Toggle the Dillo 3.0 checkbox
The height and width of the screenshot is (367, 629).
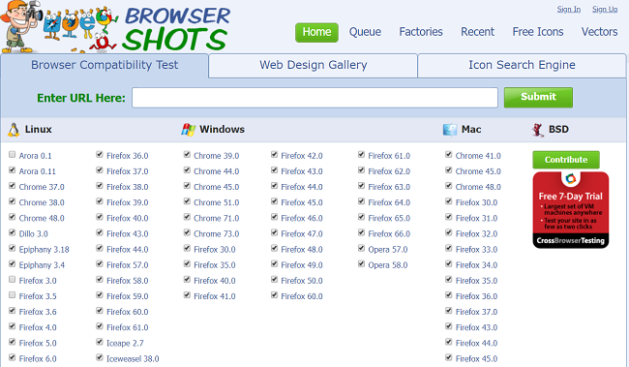click(x=12, y=233)
